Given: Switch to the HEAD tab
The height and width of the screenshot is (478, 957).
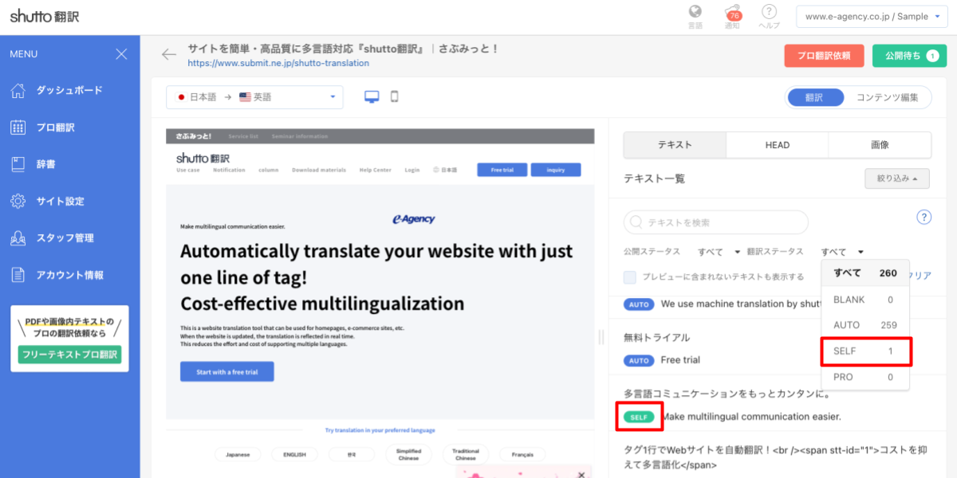Looking at the screenshot, I should pyautogui.click(x=778, y=145).
